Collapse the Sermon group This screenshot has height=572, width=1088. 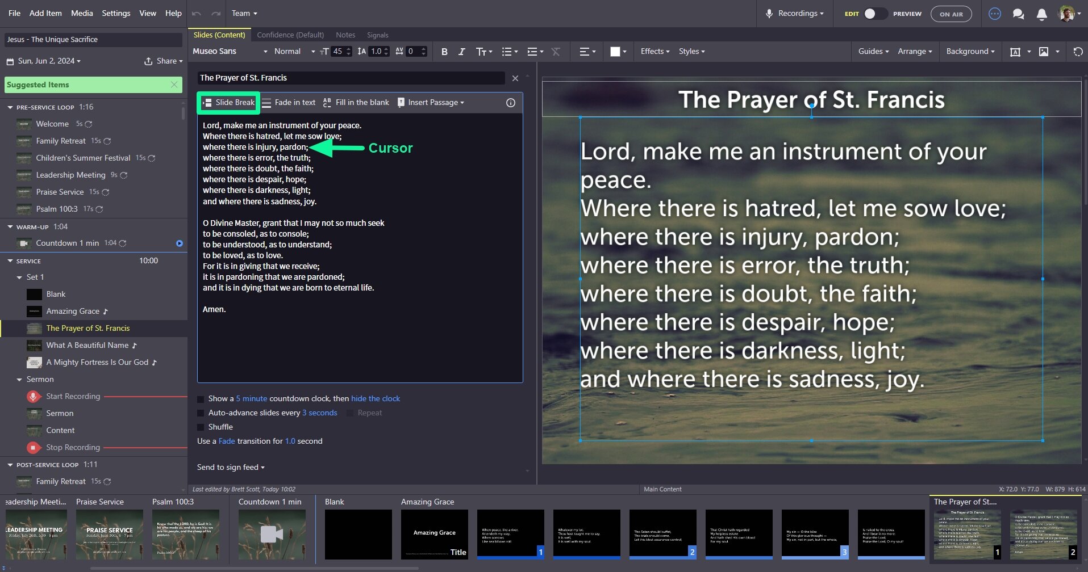20,380
